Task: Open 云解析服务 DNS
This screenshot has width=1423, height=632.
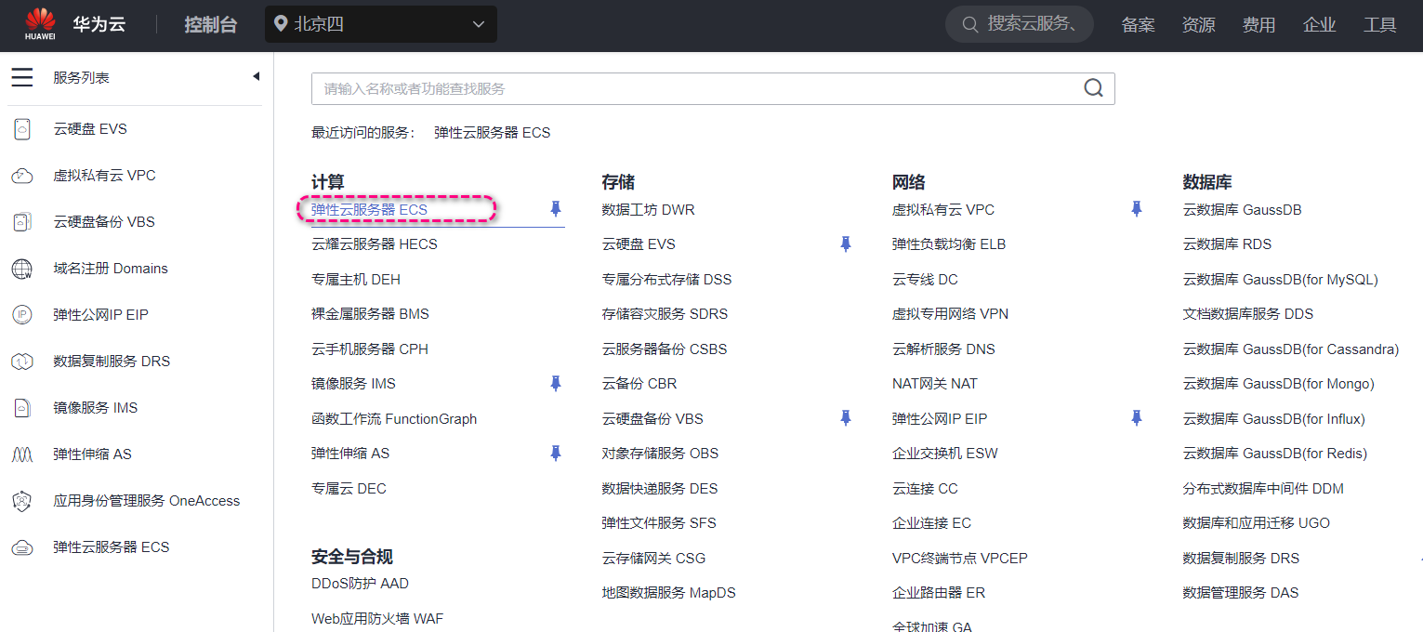Action: coord(943,349)
